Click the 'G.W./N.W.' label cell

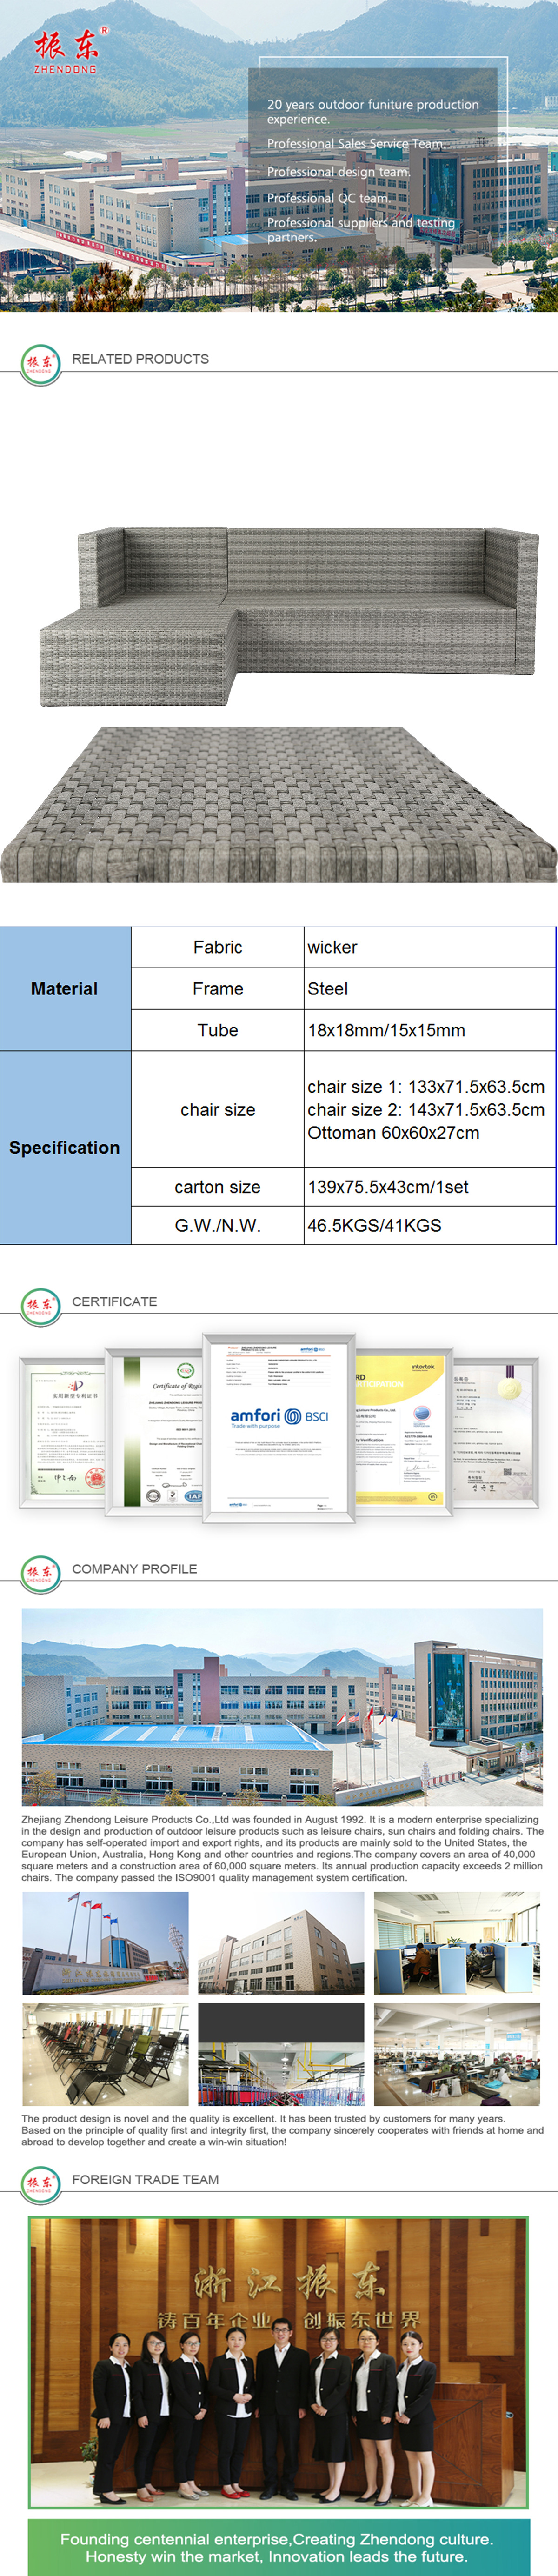pos(218,1225)
